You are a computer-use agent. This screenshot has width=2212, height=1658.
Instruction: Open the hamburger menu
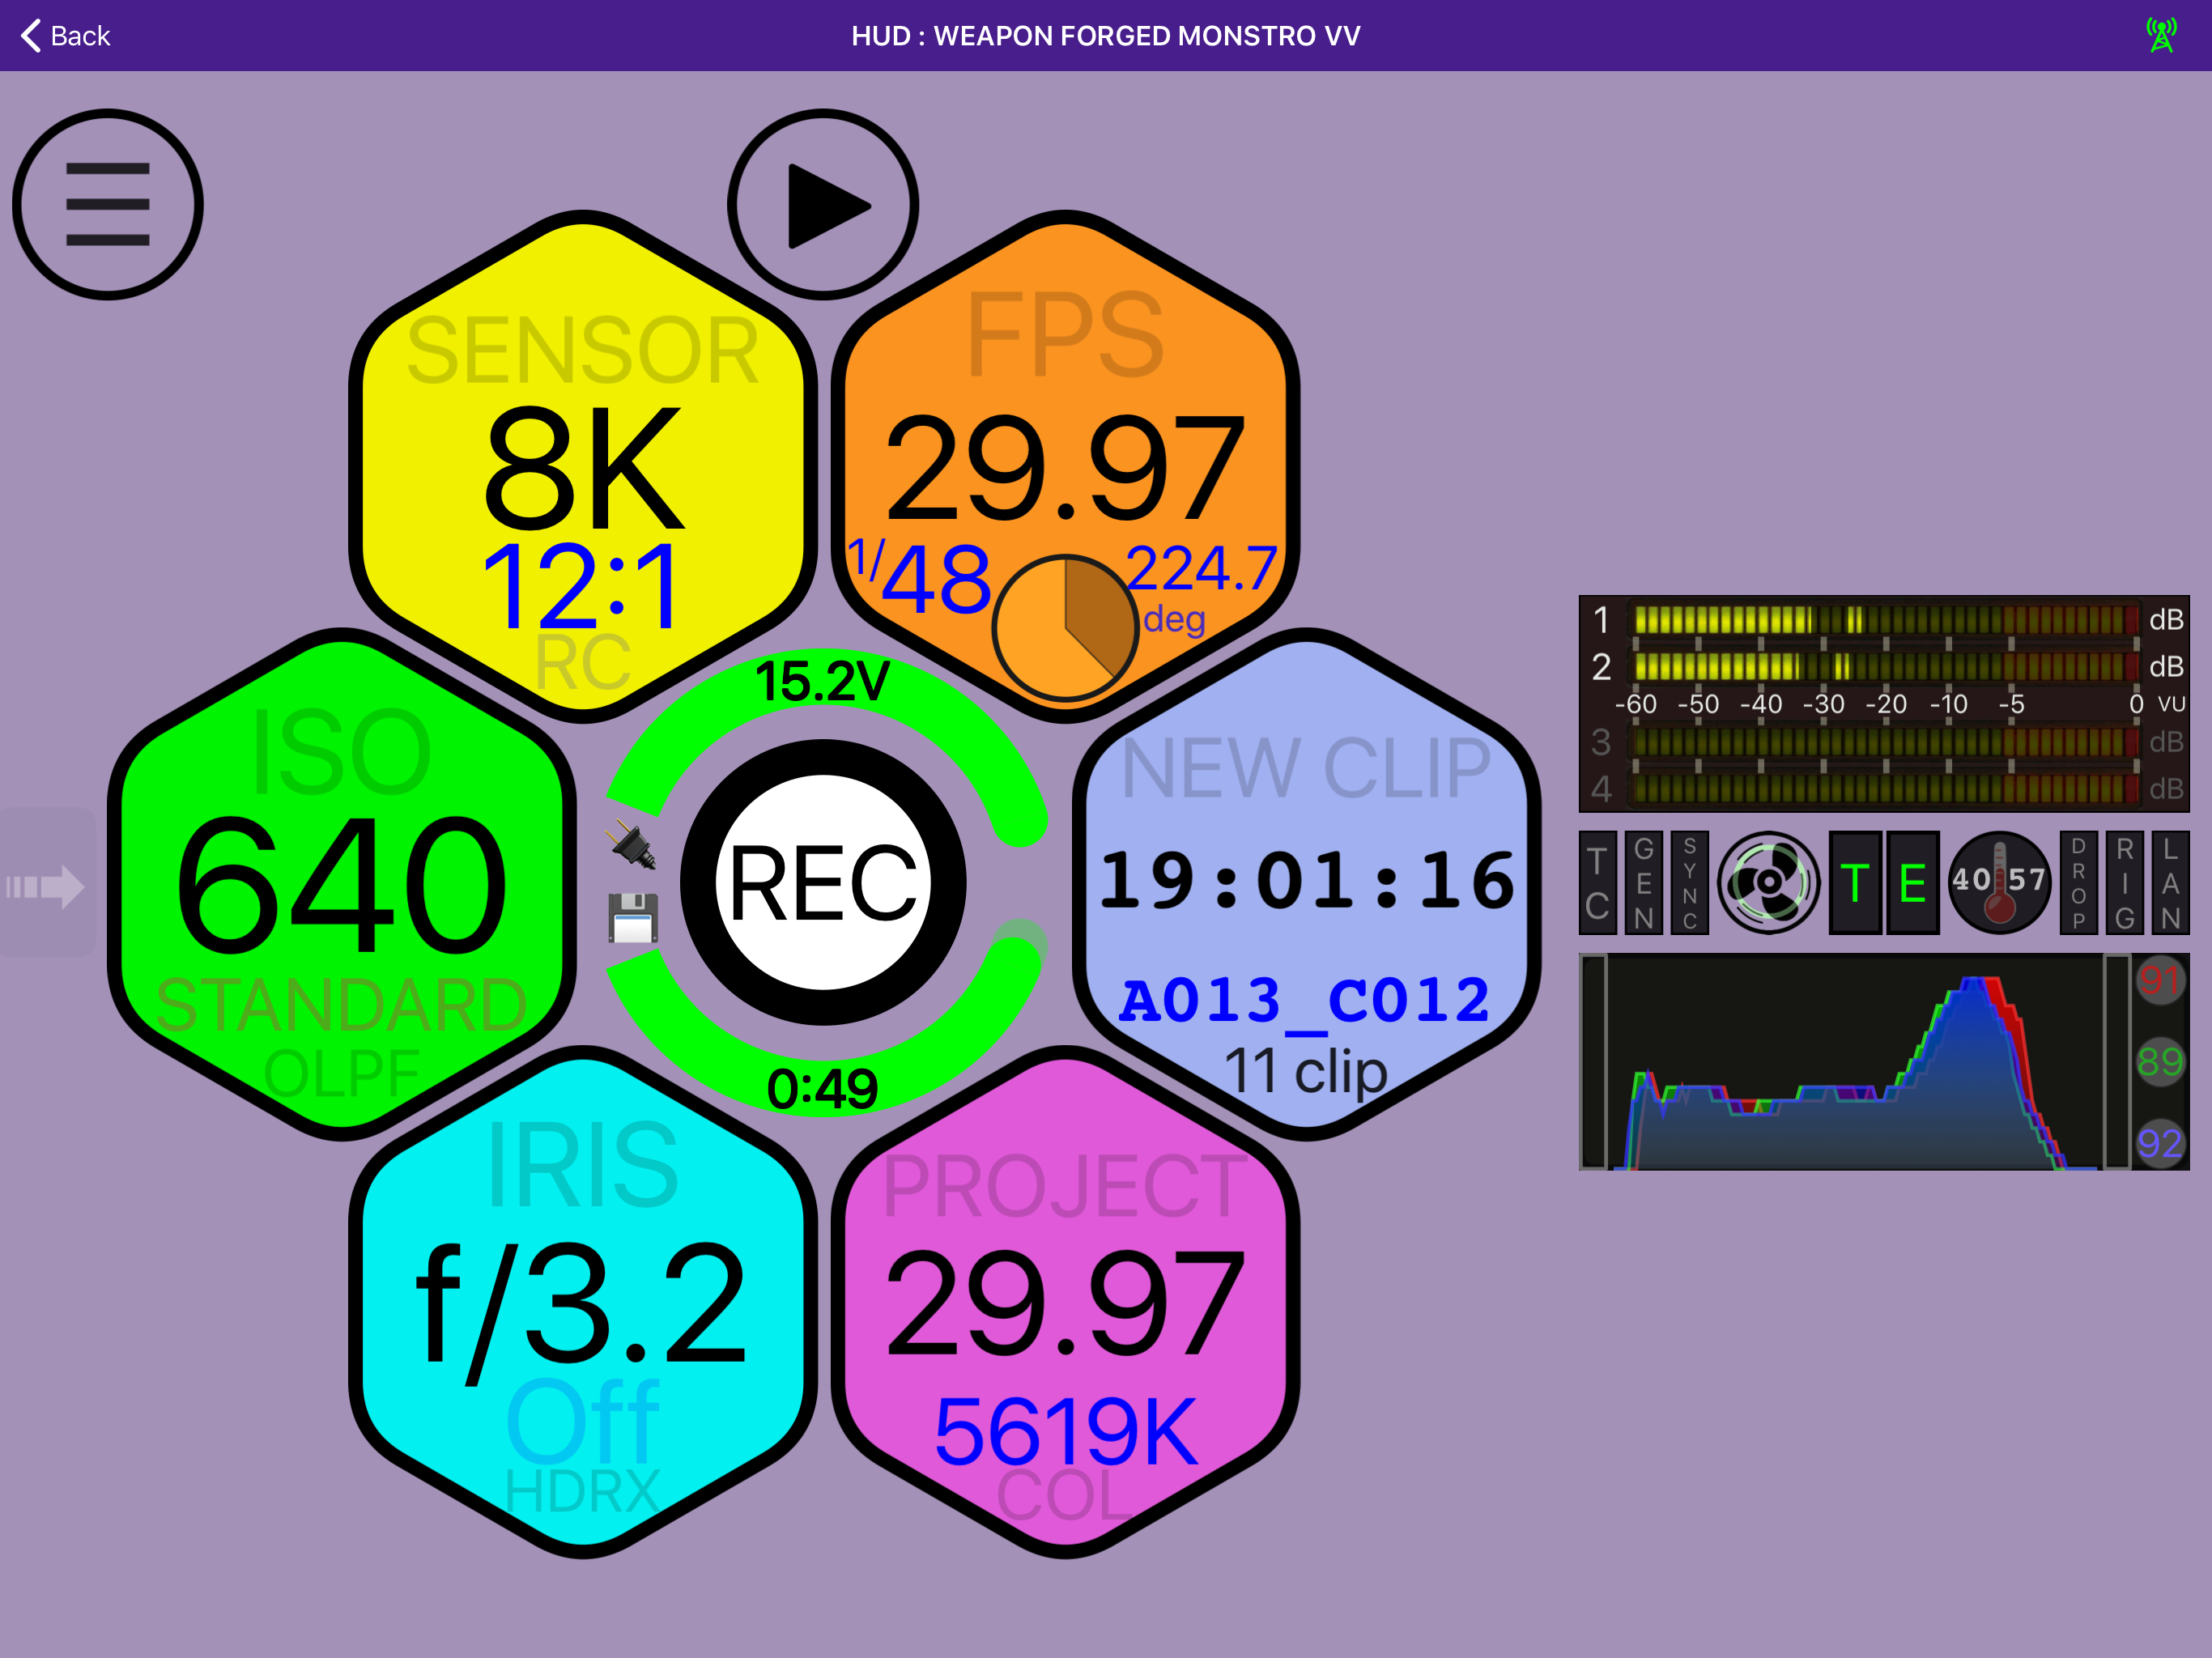106,203
